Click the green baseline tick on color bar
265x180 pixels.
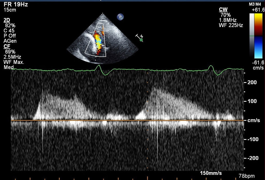(252, 36)
